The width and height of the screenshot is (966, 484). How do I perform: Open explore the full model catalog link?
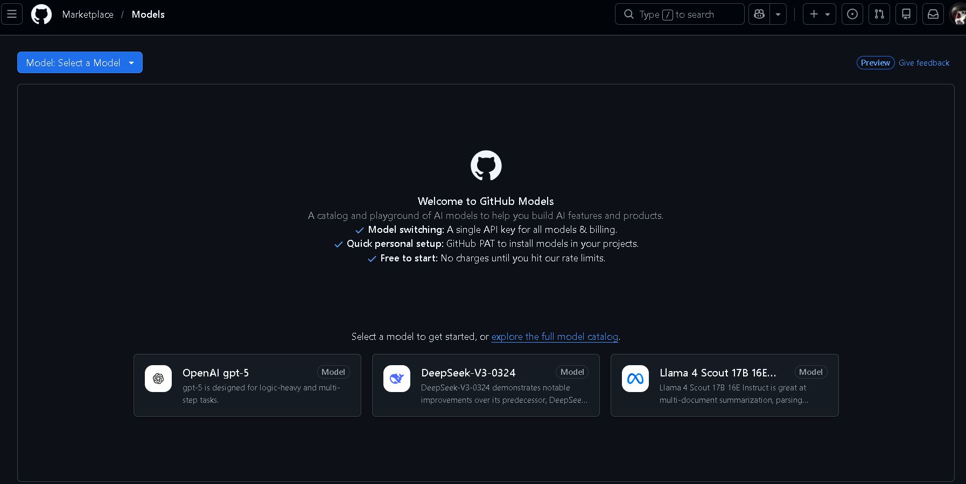[x=555, y=337]
